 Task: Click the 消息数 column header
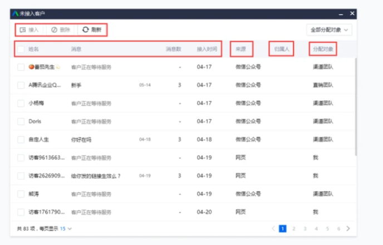coord(174,49)
